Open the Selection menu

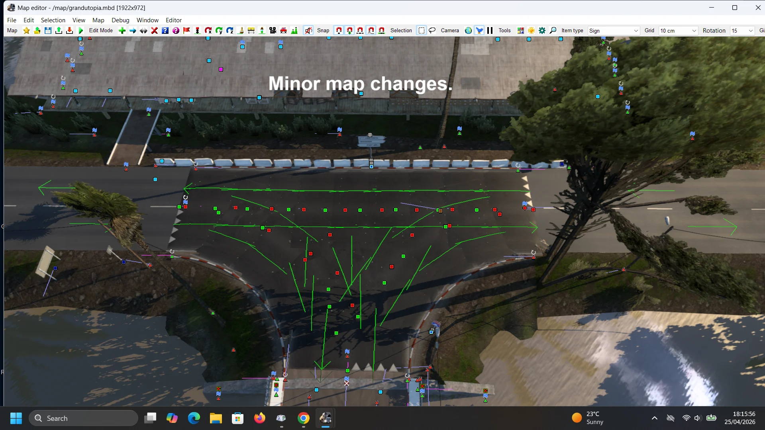point(53,20)
